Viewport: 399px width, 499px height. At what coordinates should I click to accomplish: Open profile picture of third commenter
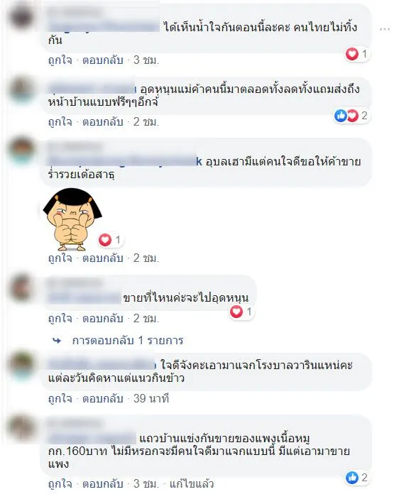coord(22,150)
